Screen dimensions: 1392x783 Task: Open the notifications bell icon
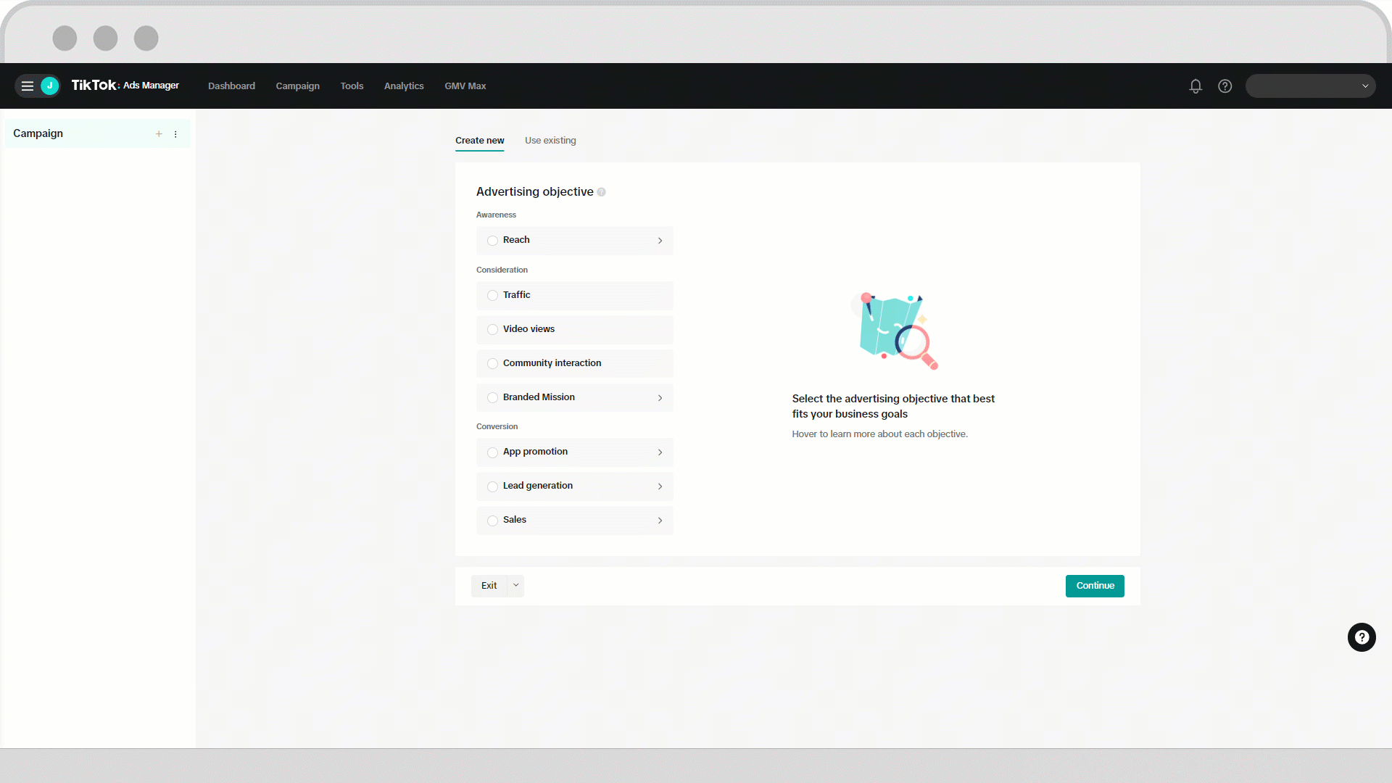[1196, 86]
